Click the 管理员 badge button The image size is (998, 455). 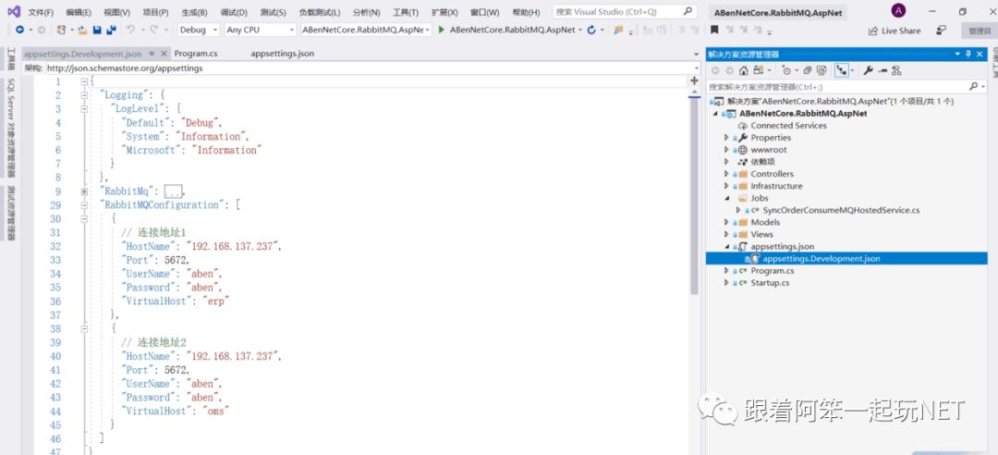point(980,31)
